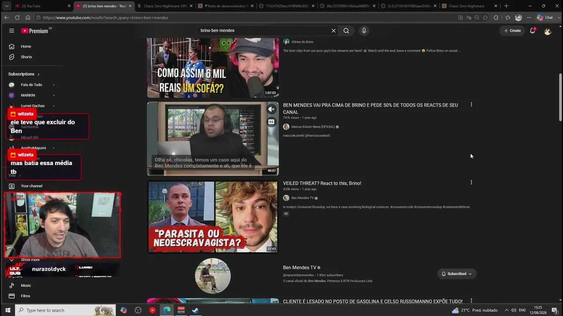Image resolution: width=563 pixels, height=316 pixels.
Task: Click the browser home icon
Action: [28, 18]
